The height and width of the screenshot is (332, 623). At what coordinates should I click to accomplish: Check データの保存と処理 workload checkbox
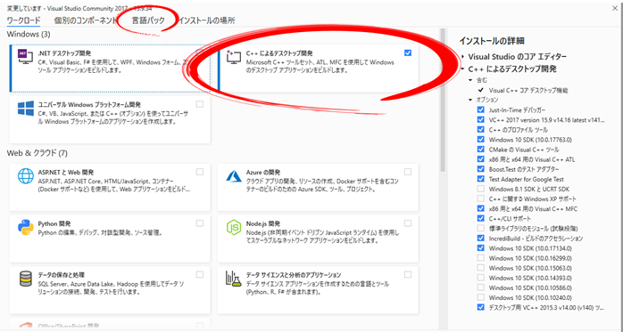point(200,274)
